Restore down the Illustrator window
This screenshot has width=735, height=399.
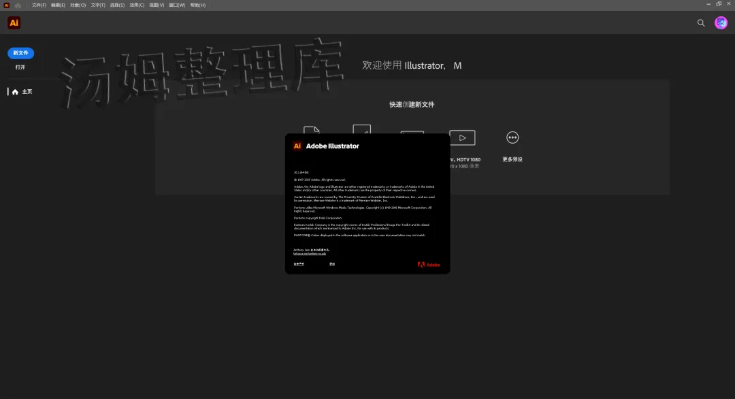tap(719, 4)
